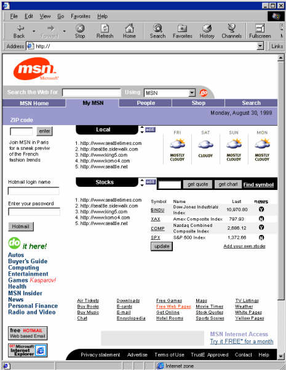Open the Personal Finance link
Viewport: 286px width, 370px height.
click(33, 306)
